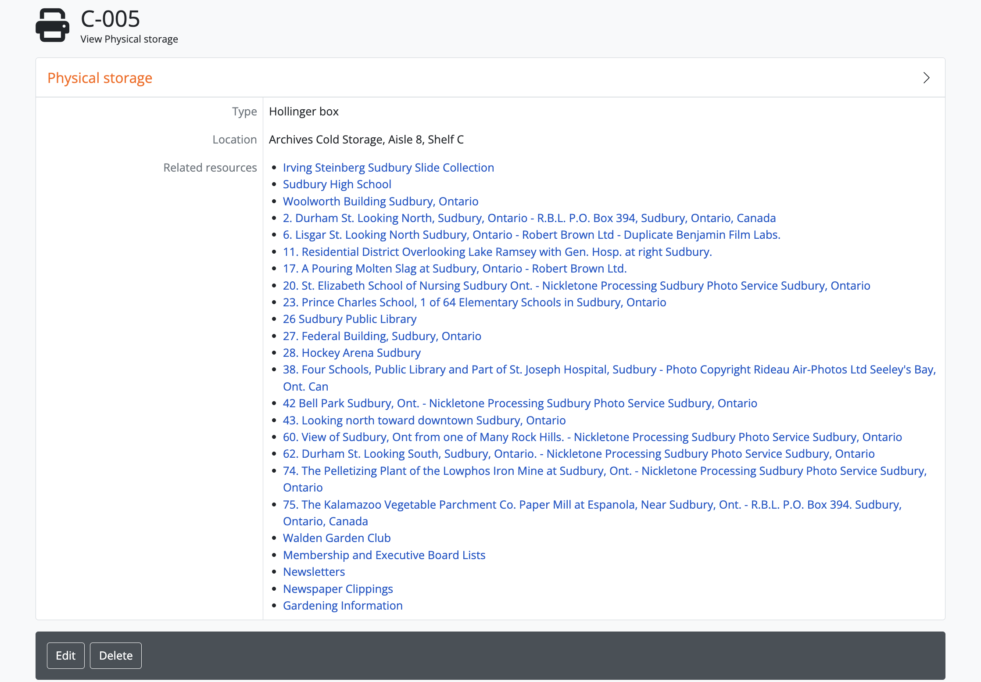Open 27. Federal Building, Sudbury link
This screenshot has height=682, width=981.
(x=381, y=336)
